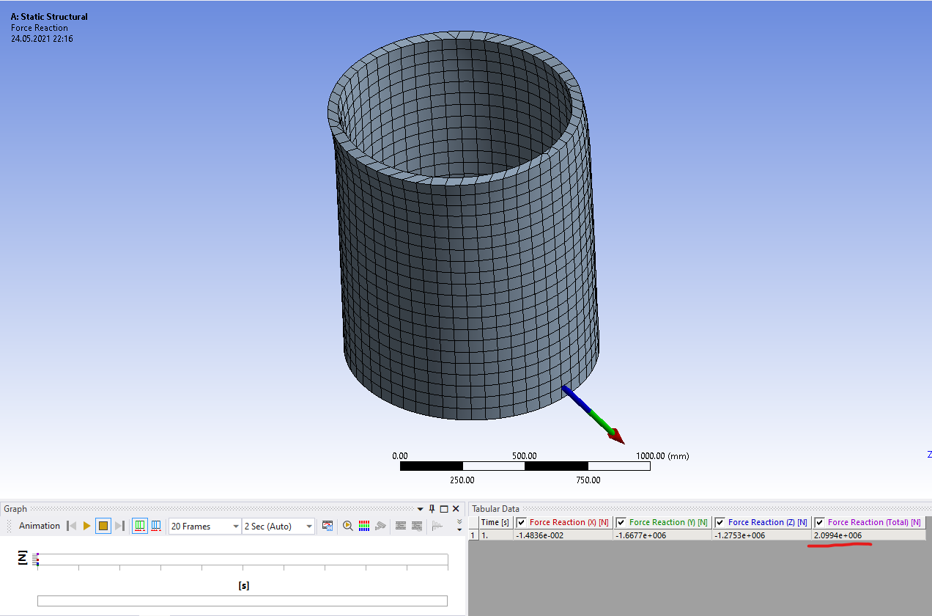Maximize the Graph panel
Screen dimensions: 932x616
pos(444,509)
